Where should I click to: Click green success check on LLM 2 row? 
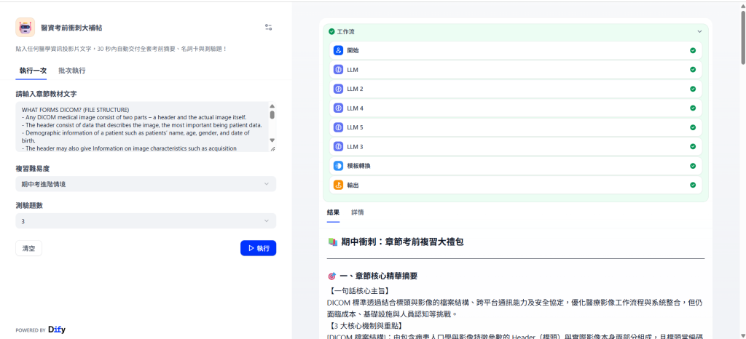pyautogui.click(x=693, y=89)
